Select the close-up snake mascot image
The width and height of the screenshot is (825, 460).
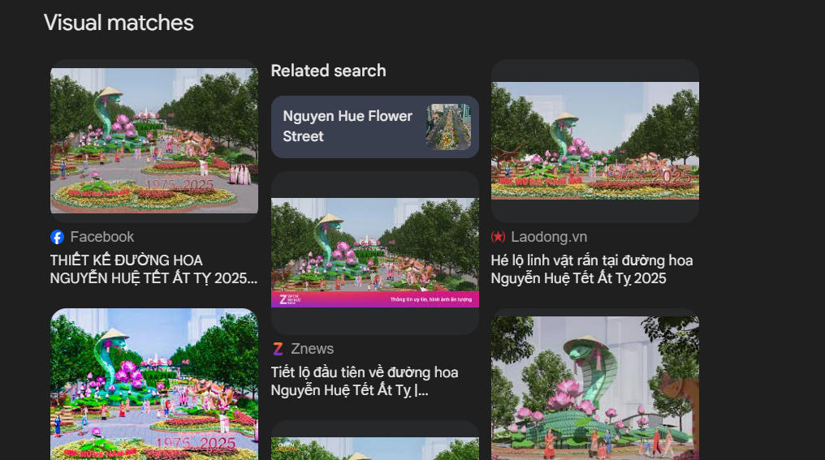point(594,387)
